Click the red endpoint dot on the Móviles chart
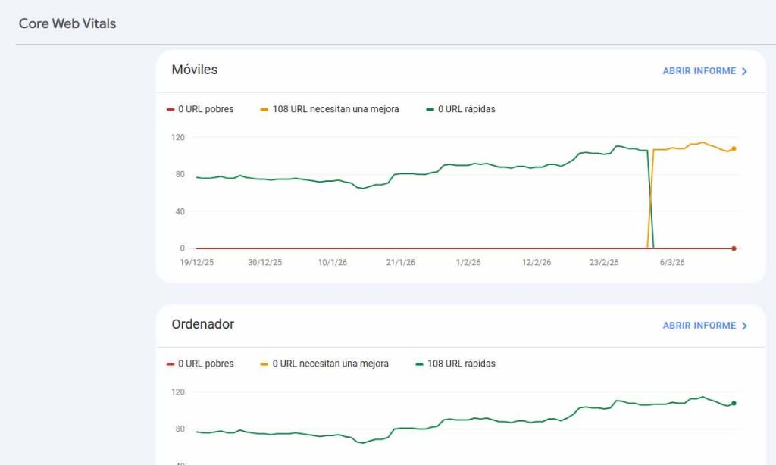The height and width of the screenshot is (465, 776). [733, 248]
